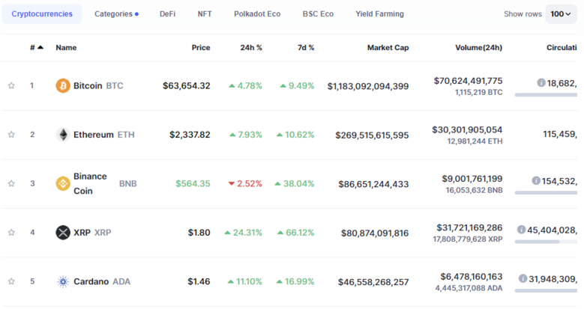Open XRP circulating supply info icon
Image resolution: width=584 pixels, height=309 pixels.
[x=522, y=230]
